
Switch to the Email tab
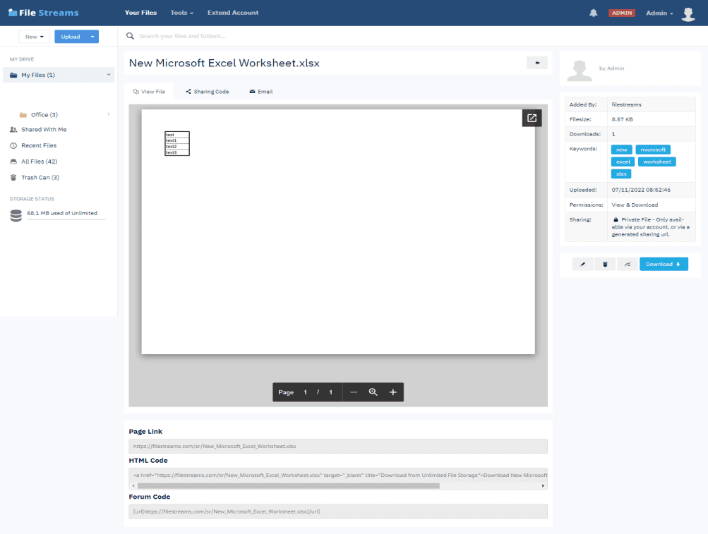pos(261,91)
